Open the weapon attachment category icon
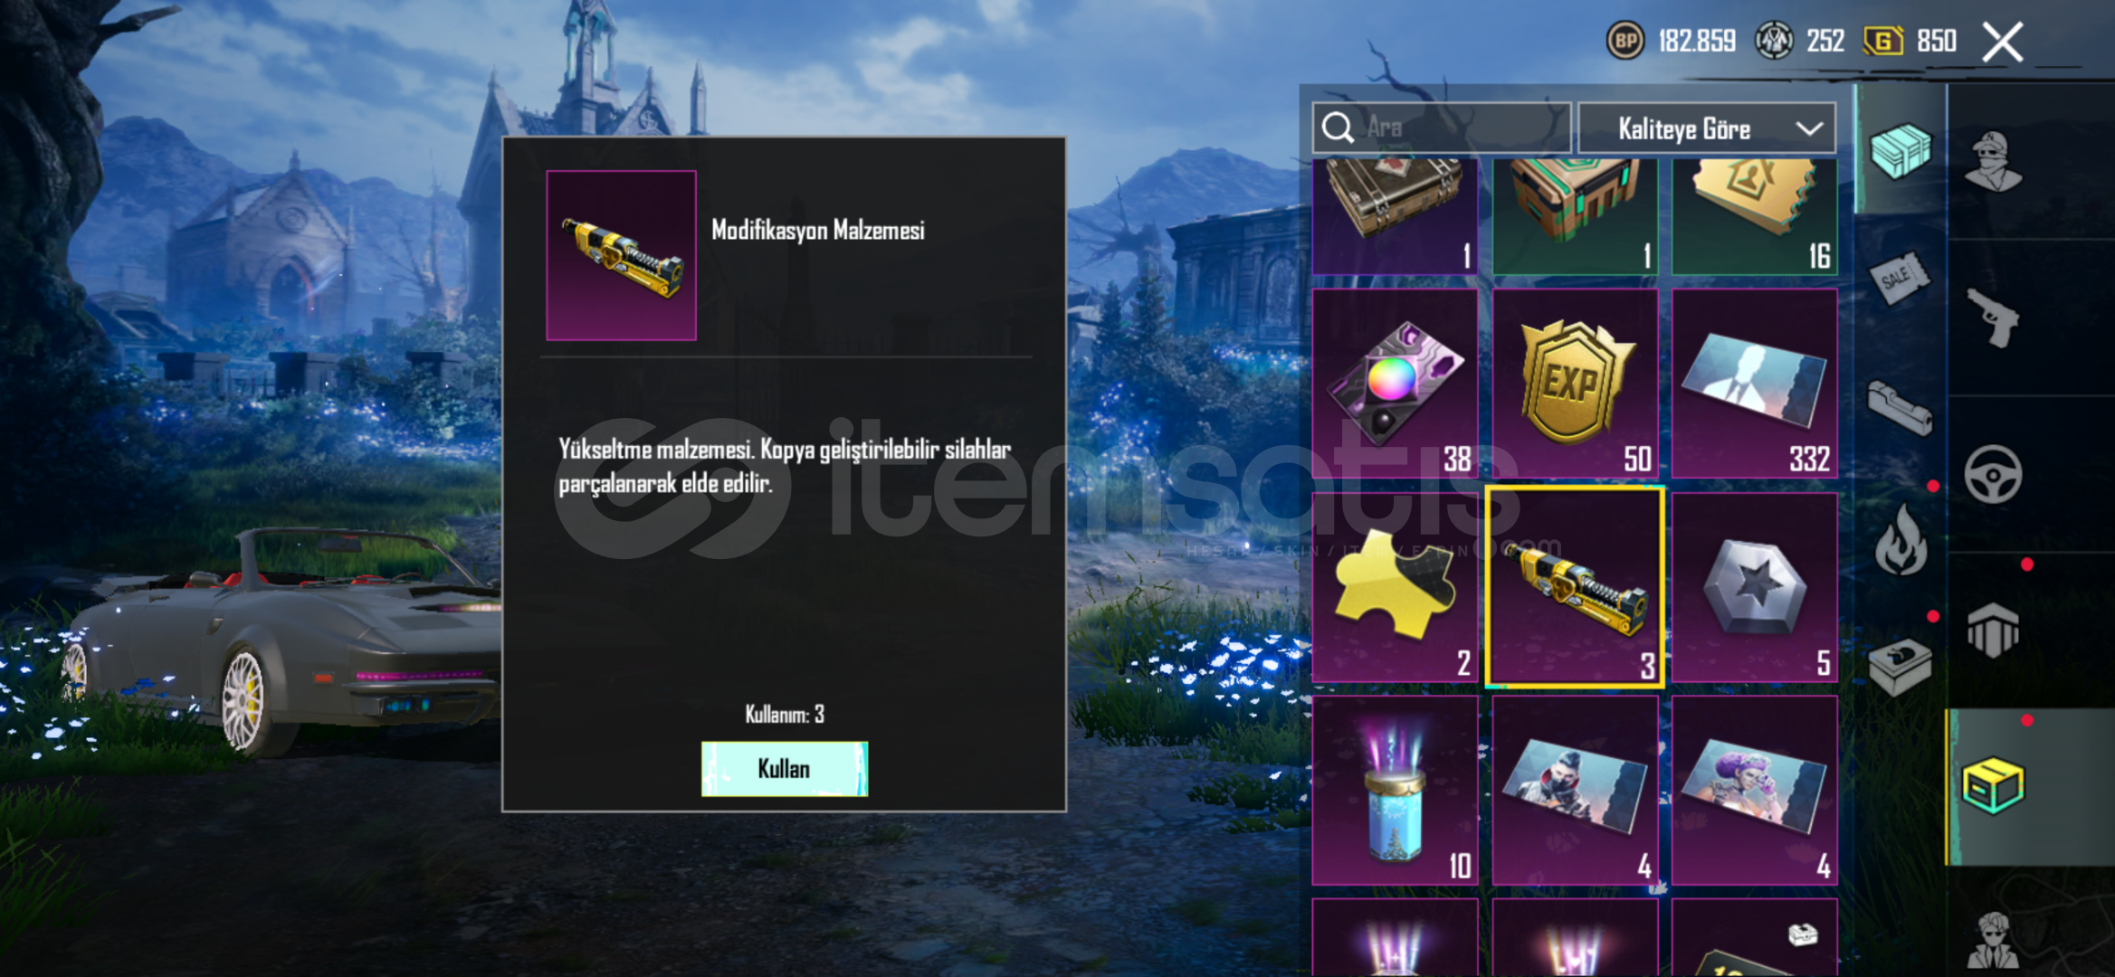This screenshot has width=2115, height=977. 1900,408
